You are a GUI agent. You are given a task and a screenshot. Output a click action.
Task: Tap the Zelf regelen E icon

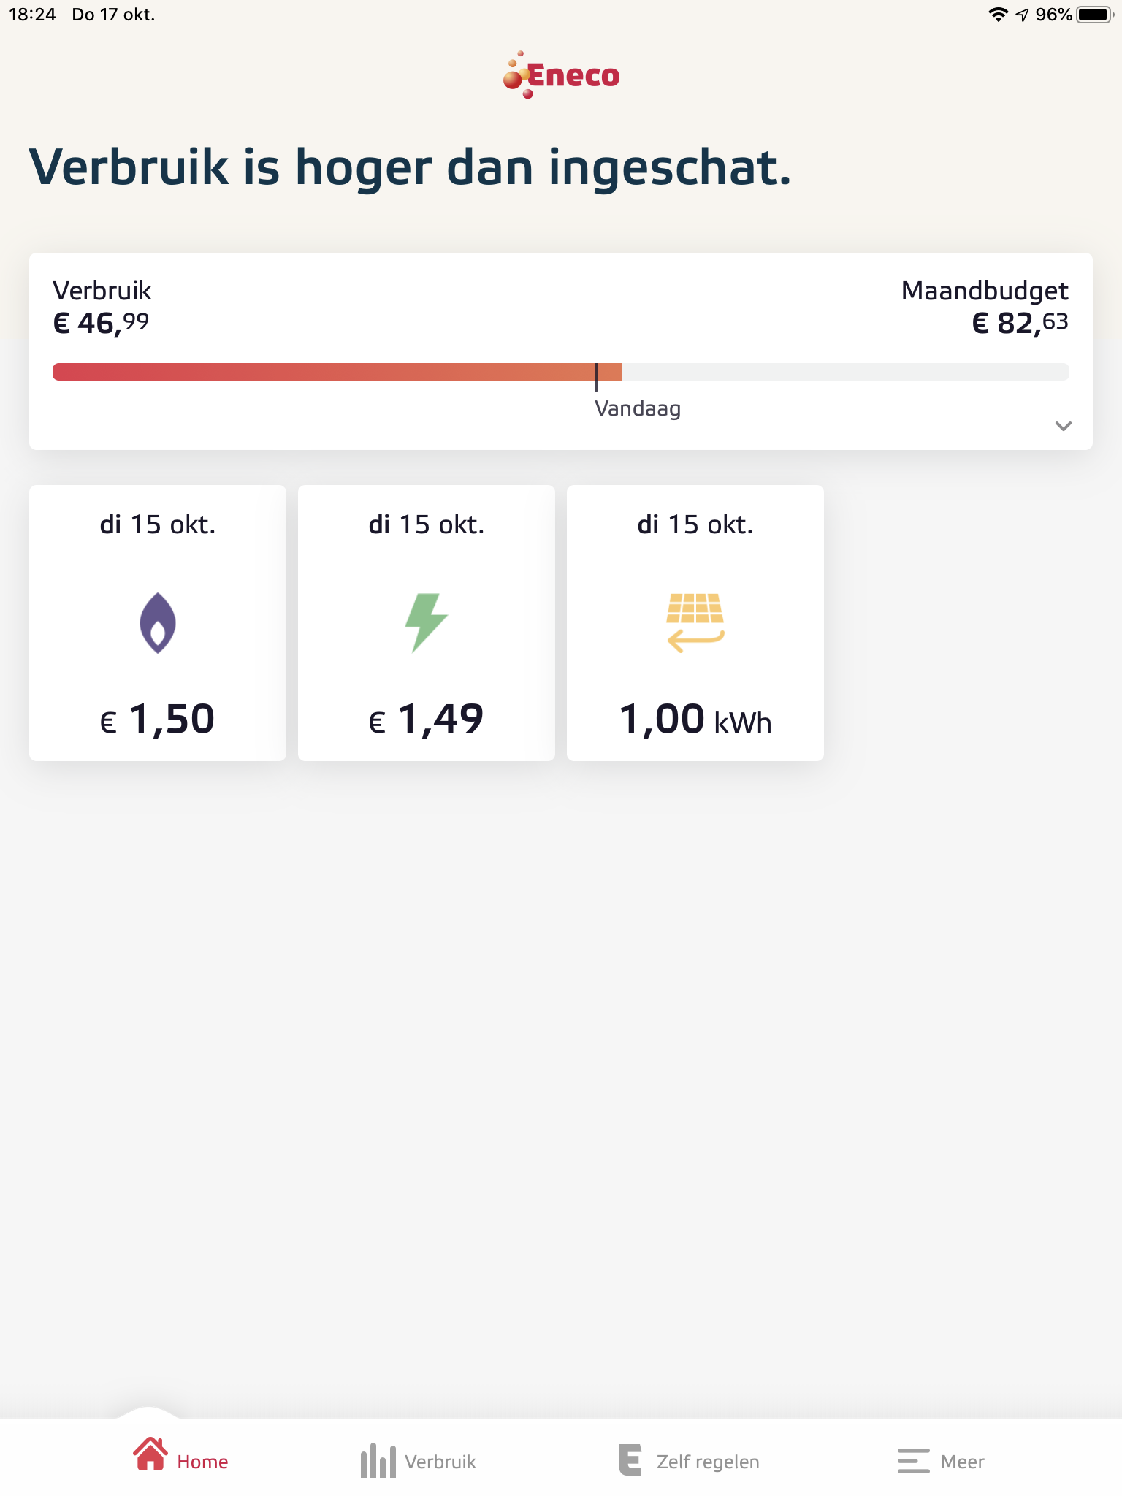pos(630,1459)
